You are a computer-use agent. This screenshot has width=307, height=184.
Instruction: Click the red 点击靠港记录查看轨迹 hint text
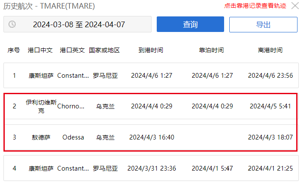click(x=255, y=6)
